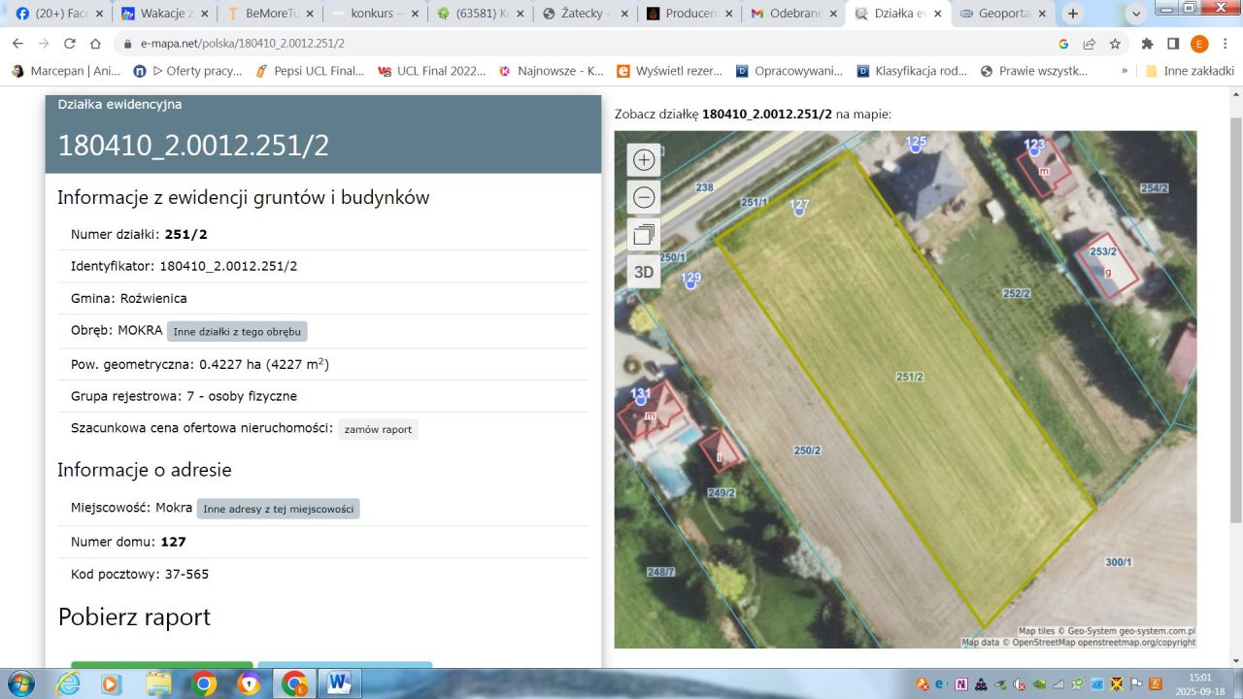
Task: Click parcel label 252/2 on the map
Action: 1016,293
